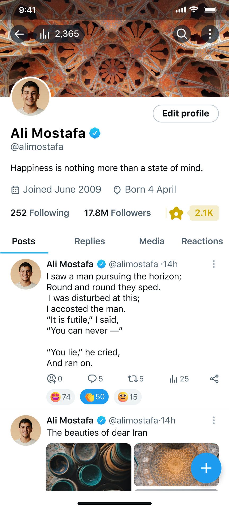Open the profile three-dot overflow menu
Image resolution: width=229 pixels, height=510 pixels.
pos(210,34)
